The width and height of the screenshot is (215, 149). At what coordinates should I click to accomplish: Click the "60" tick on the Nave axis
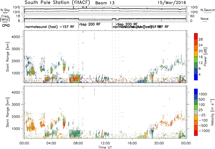coord(192,16)
